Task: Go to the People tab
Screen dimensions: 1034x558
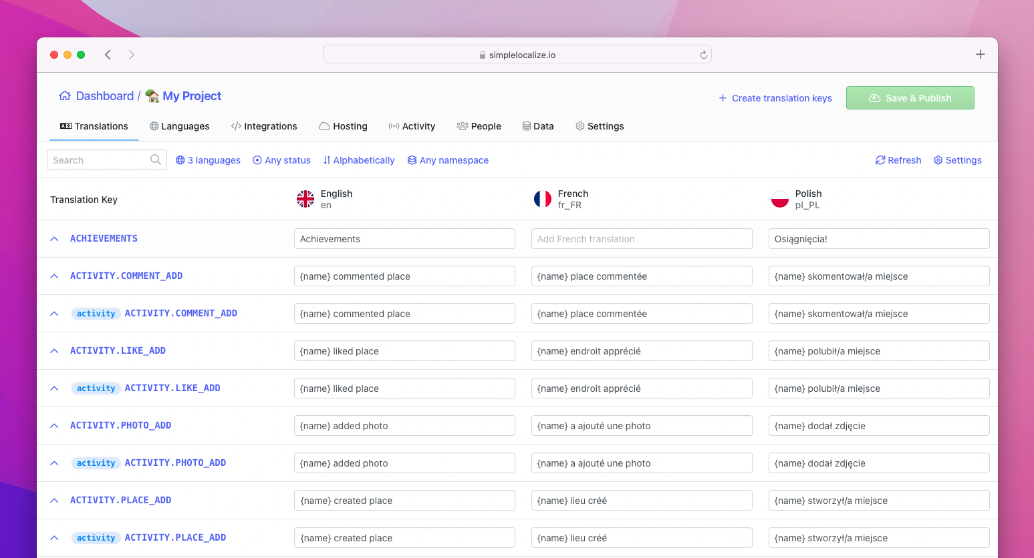Action: 479,126
